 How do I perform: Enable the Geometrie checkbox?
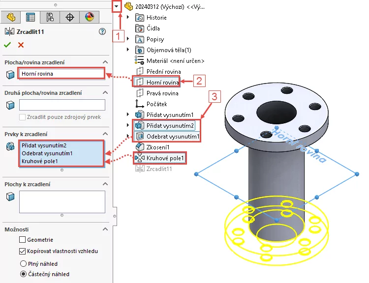pos(23,240)
